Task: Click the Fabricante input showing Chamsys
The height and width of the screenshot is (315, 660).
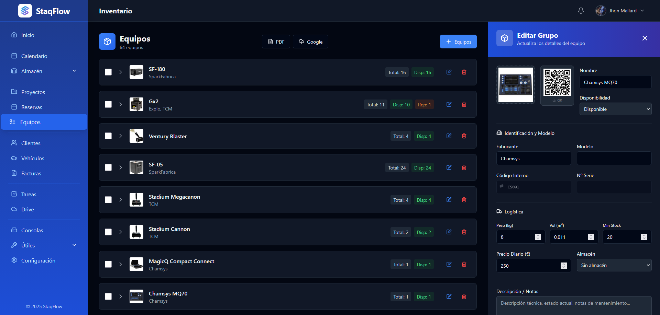Action: [x=533, y=158]
